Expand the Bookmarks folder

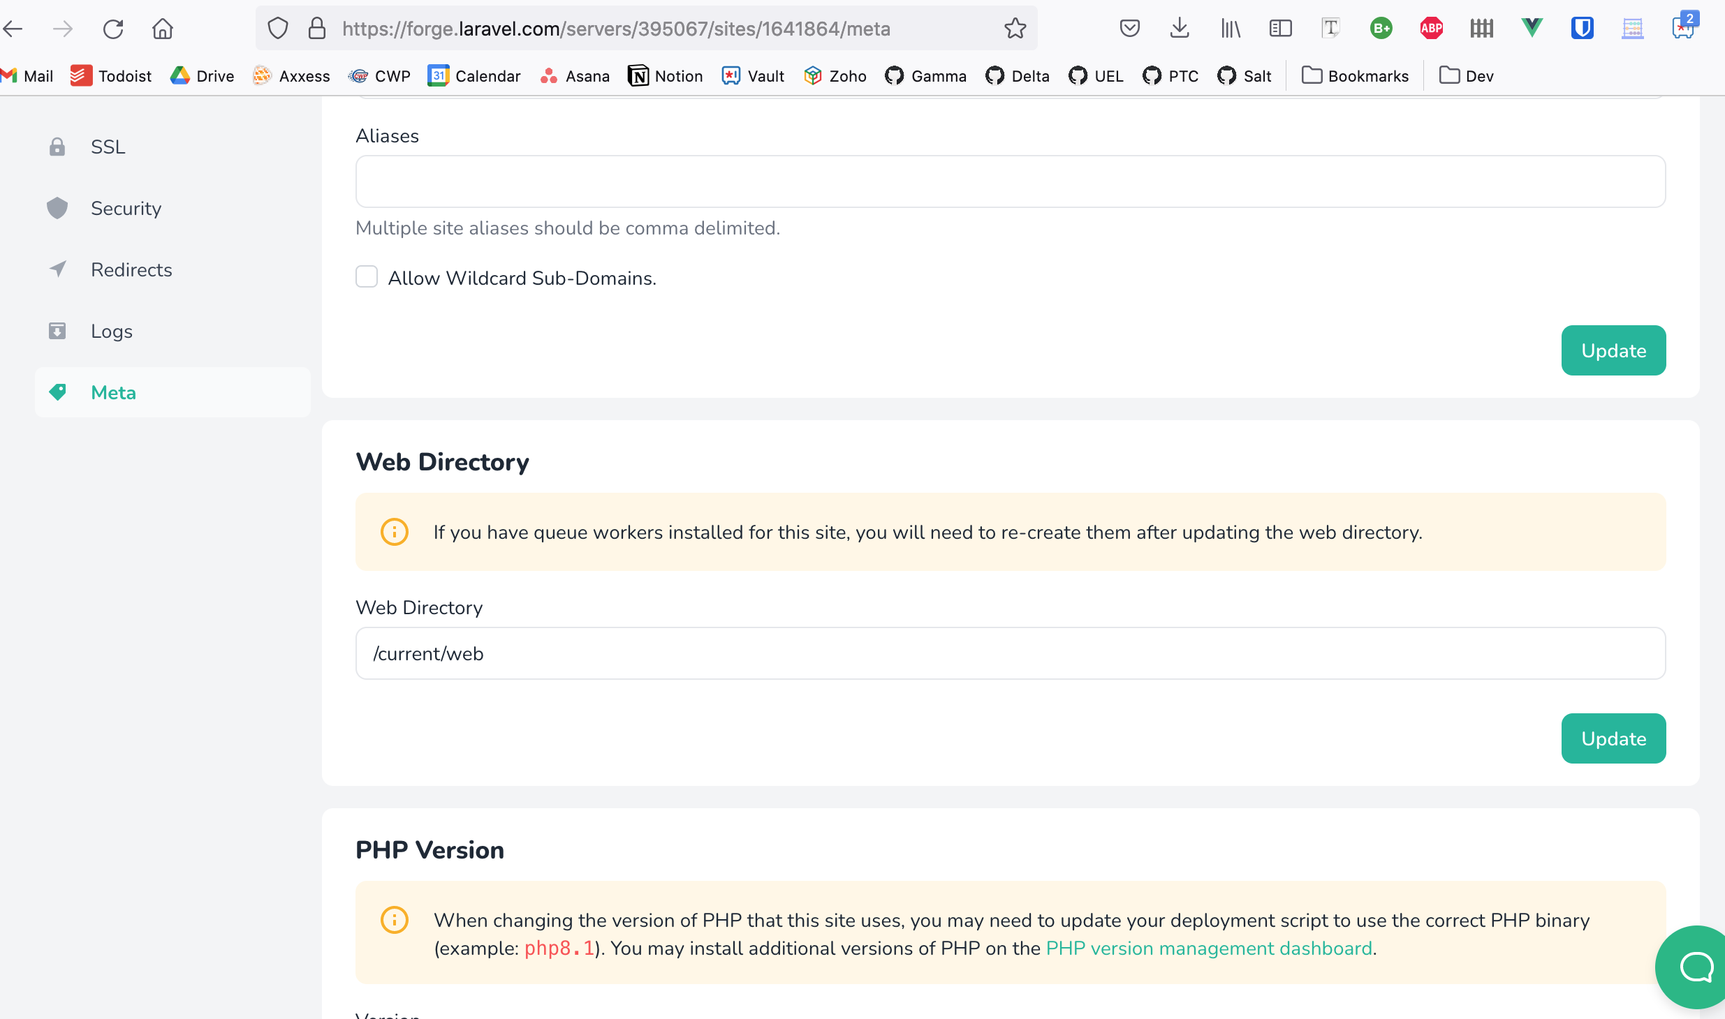[x=1354, y=75]
